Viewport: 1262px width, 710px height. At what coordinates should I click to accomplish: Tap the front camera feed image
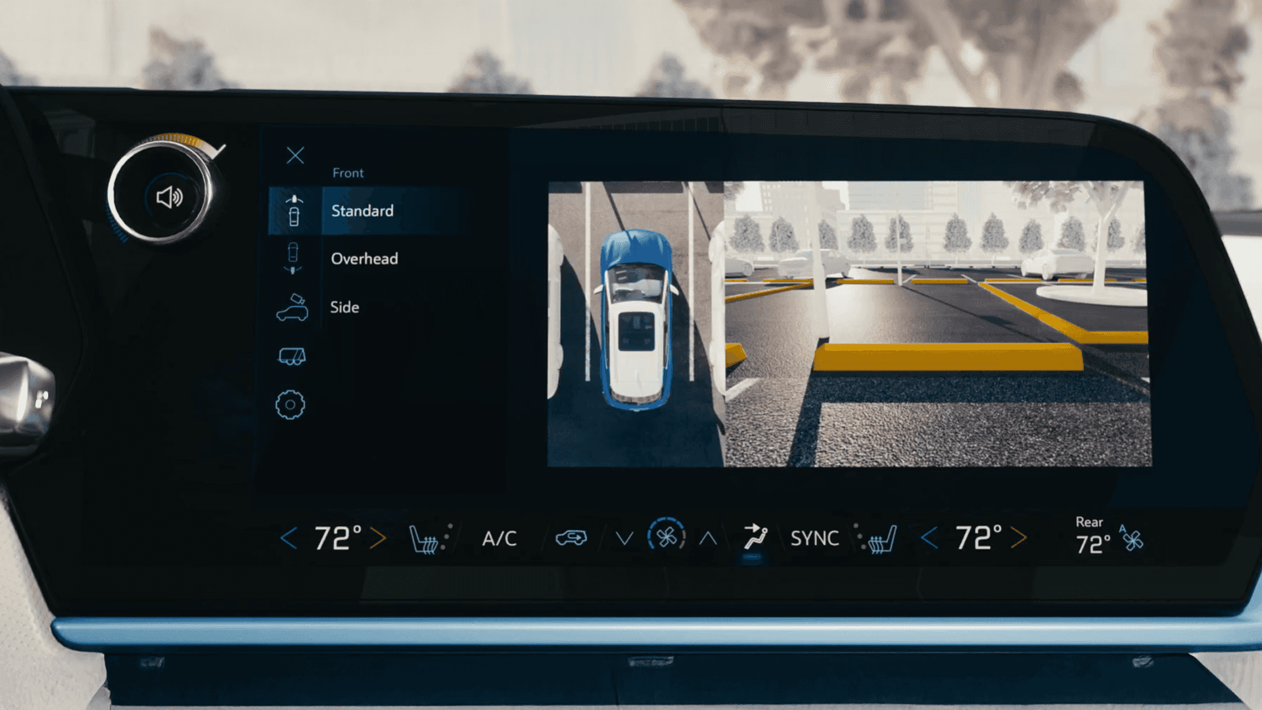[x=938, y=324]
